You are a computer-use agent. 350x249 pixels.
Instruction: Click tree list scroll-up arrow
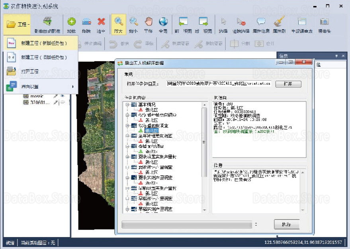click(204, 105)
